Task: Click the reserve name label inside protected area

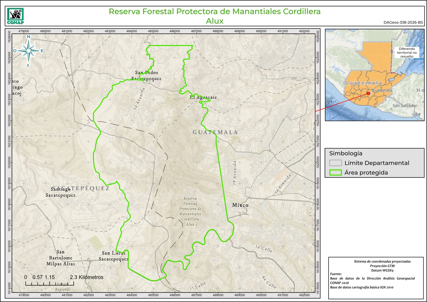Action: pos(190,211)
